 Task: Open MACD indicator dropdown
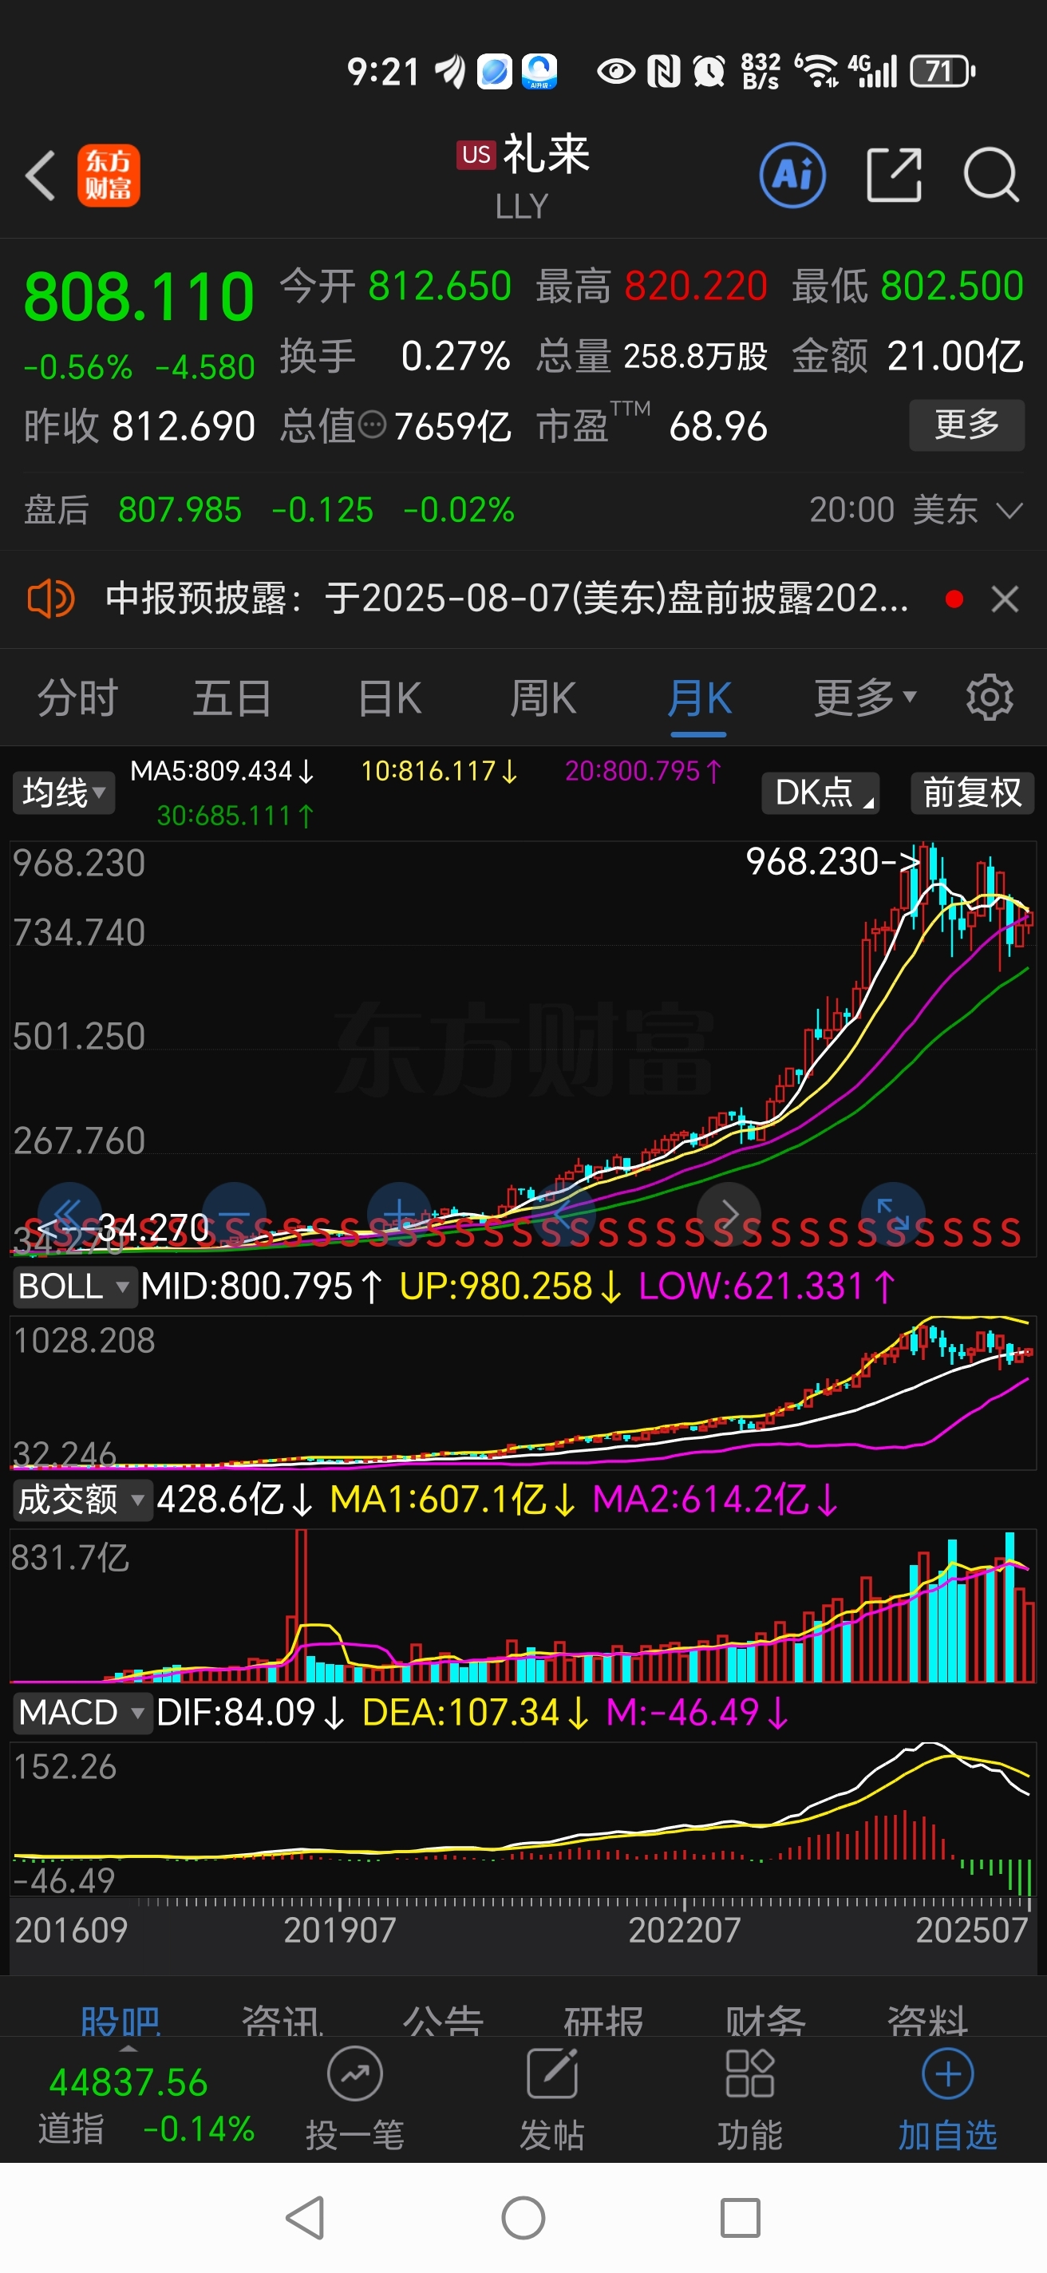coord(81,1712)
